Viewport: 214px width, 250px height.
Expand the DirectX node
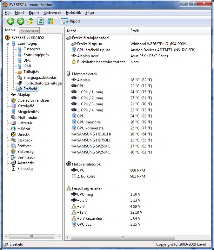(x=8, y=135)
